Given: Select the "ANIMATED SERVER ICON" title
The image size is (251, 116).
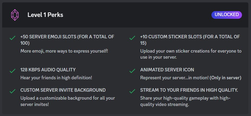Looking at the screenshot, I should (x=167, y=70).
